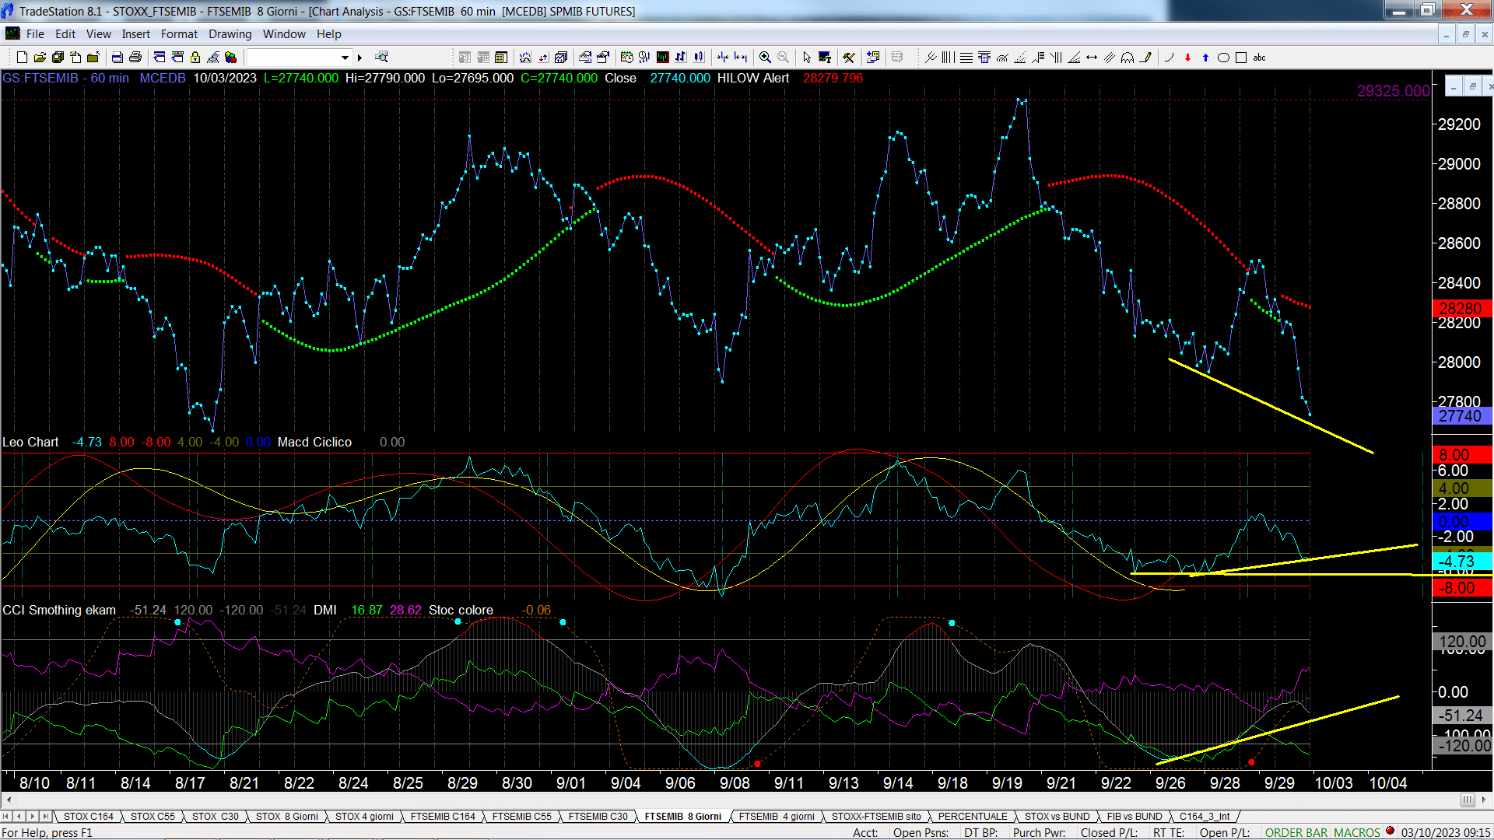Open the Help menu

[329, 33]
